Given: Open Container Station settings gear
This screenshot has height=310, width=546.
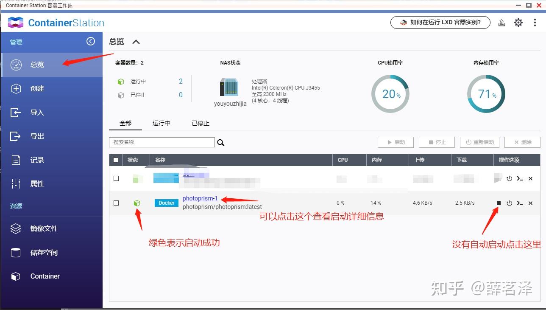Looking at the screenshot, I should pos(518,23).
